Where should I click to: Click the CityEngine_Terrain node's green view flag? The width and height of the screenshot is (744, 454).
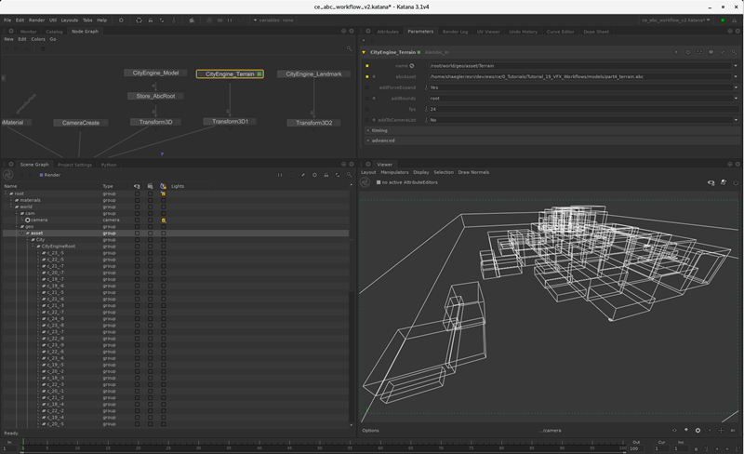coord(259,73)
